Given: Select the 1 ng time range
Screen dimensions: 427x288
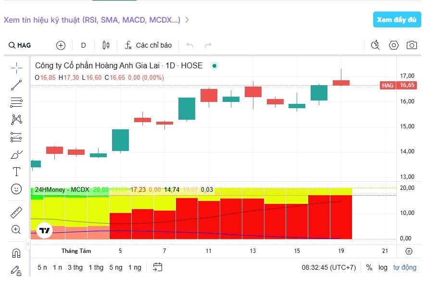Looking at the screenshot, I should coord(135,268).
